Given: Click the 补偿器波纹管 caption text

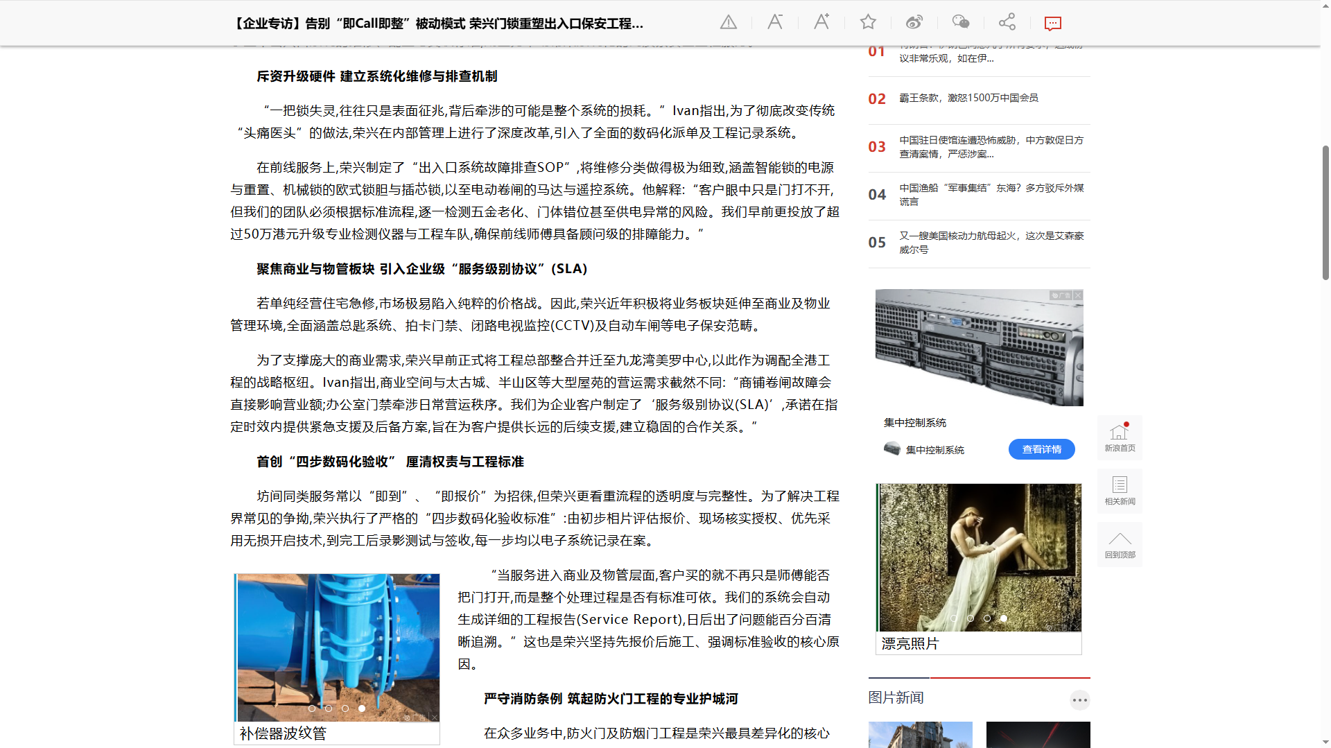Looking at the screenshot, I should (283, 733).
